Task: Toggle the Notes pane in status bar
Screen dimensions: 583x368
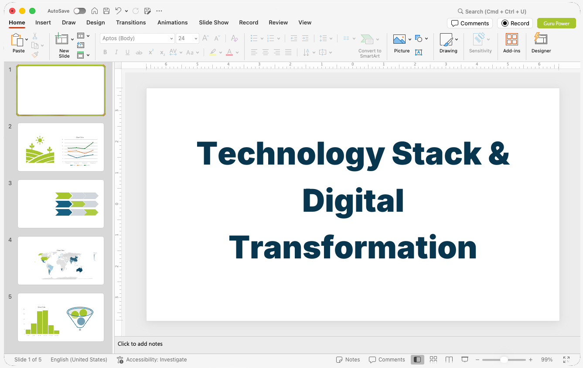Action: click(x=348, y=360)
